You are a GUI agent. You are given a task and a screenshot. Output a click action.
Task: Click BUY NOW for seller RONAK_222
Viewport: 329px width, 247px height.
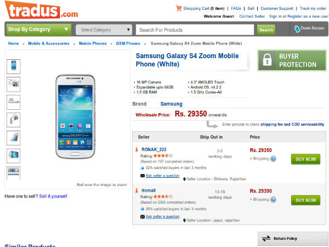(305, 159)
